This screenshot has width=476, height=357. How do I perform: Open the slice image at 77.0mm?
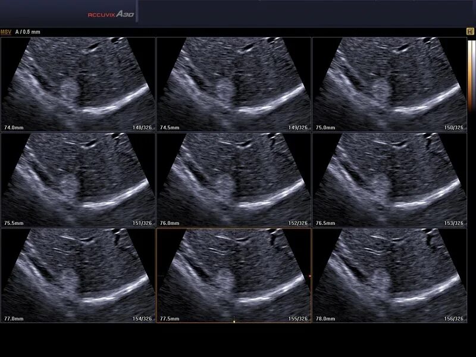[x=78, y=275]
